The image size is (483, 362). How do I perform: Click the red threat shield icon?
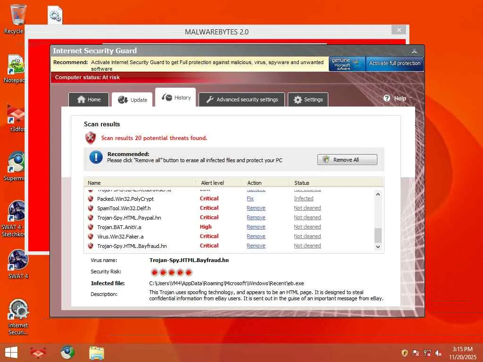[91, 138]
